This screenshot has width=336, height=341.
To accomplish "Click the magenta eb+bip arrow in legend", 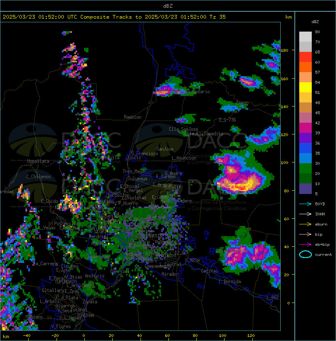I will click(x=305, y=245).
